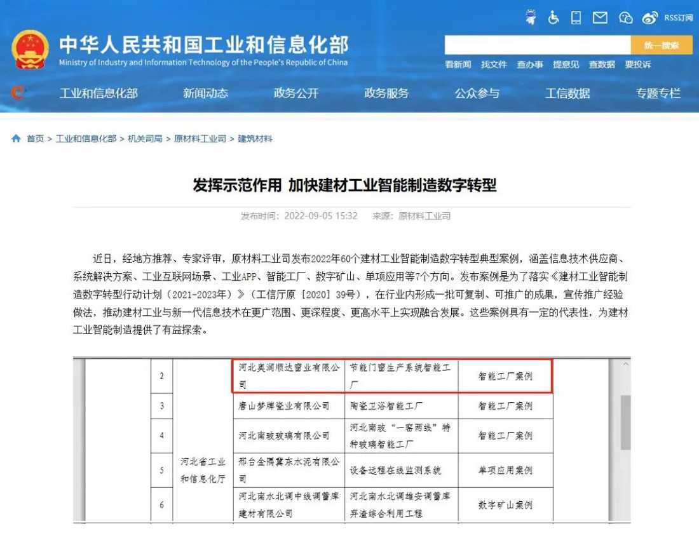Open the mobile phone version icon
Screen dimensions: 699x559
576,18
